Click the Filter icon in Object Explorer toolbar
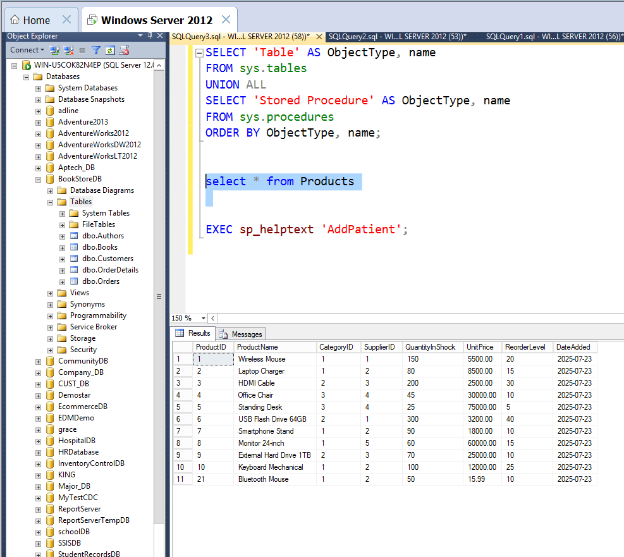Screen dimensions: 624x557 pyautogui.click(x=95, y=51)
